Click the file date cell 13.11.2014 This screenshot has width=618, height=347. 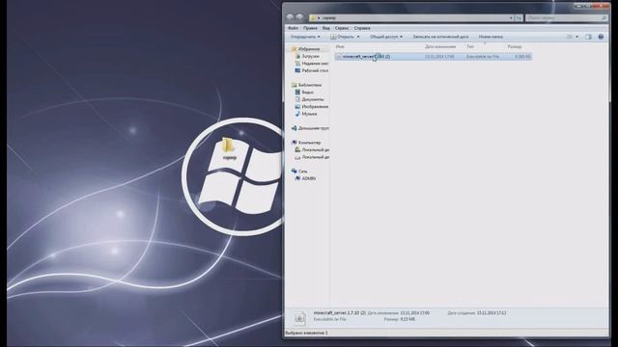pos(439,57)
